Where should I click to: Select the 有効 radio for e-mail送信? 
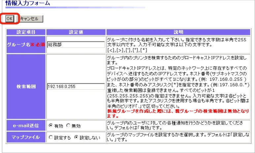[x=51, y=125]
